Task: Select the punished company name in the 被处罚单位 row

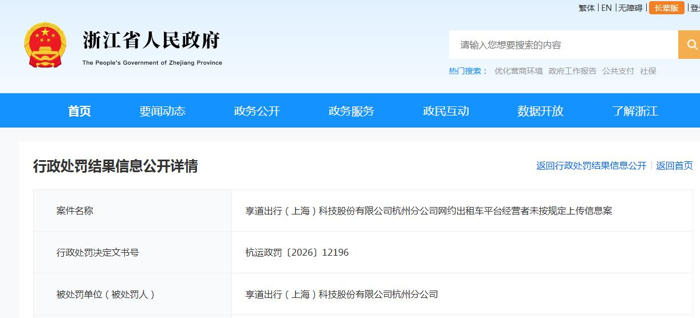Action: (342, 295)
